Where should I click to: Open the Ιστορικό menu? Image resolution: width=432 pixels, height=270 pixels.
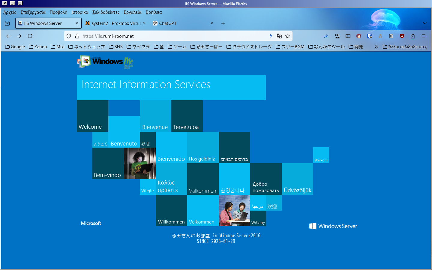click(80, 12)
